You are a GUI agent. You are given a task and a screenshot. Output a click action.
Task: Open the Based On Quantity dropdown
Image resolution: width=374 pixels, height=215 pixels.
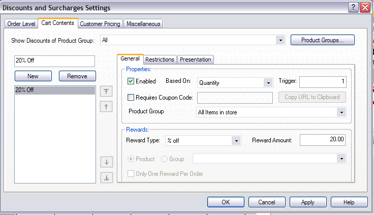click(x=268, y=82)
